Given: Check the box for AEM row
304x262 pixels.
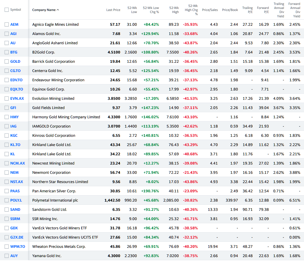Looking at the screenshot, I should click(x=7, y=25).
